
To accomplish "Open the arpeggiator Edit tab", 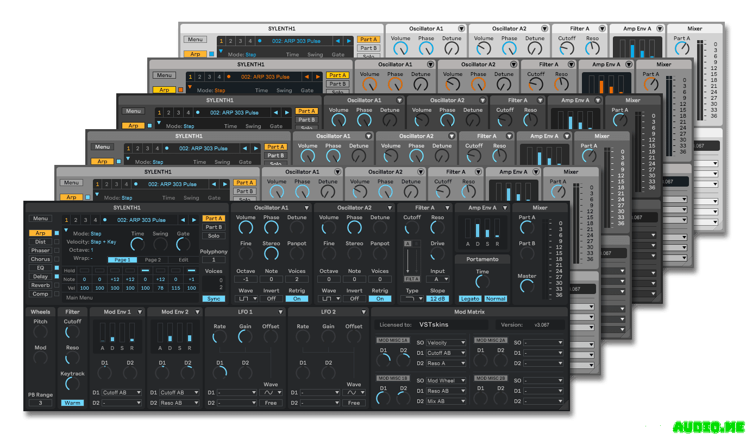I will click(x=184, y=260).
